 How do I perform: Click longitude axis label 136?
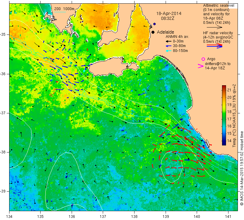tap(72, 217)
